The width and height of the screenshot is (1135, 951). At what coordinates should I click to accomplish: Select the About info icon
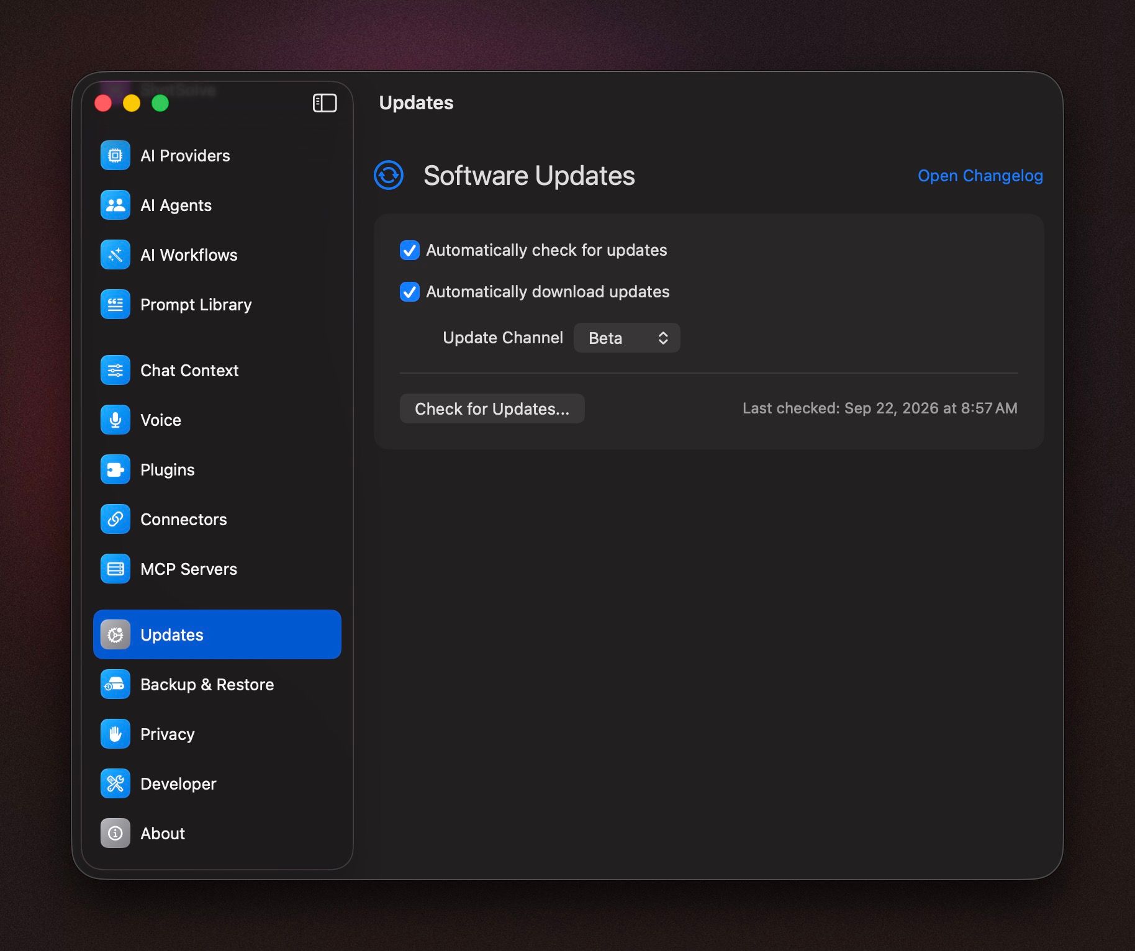pyautogui.click(x=115, y=833)
